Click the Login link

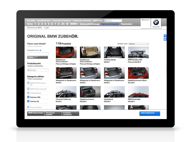(47, 28)
